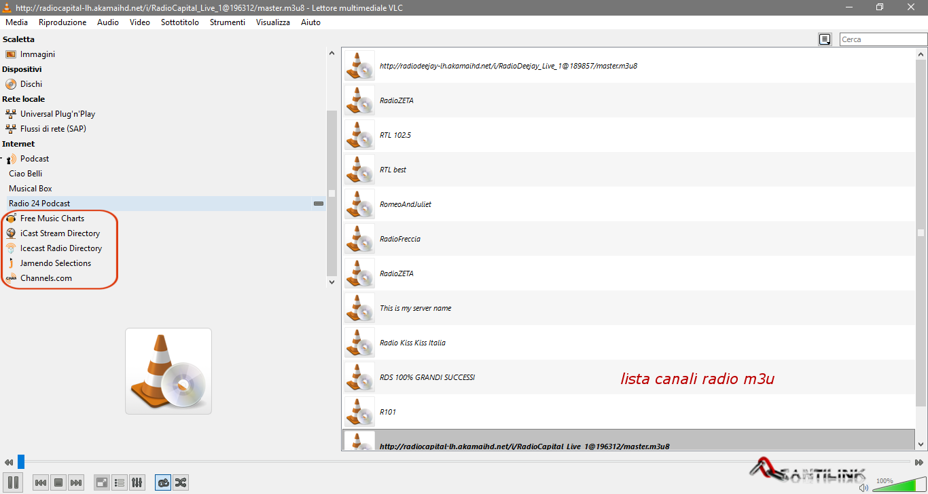Image resolution: width=928 pixels, height=494 pixels.
Task: Click the VLC cone icon beside RadioFreccia
Action: click(359, 239)
